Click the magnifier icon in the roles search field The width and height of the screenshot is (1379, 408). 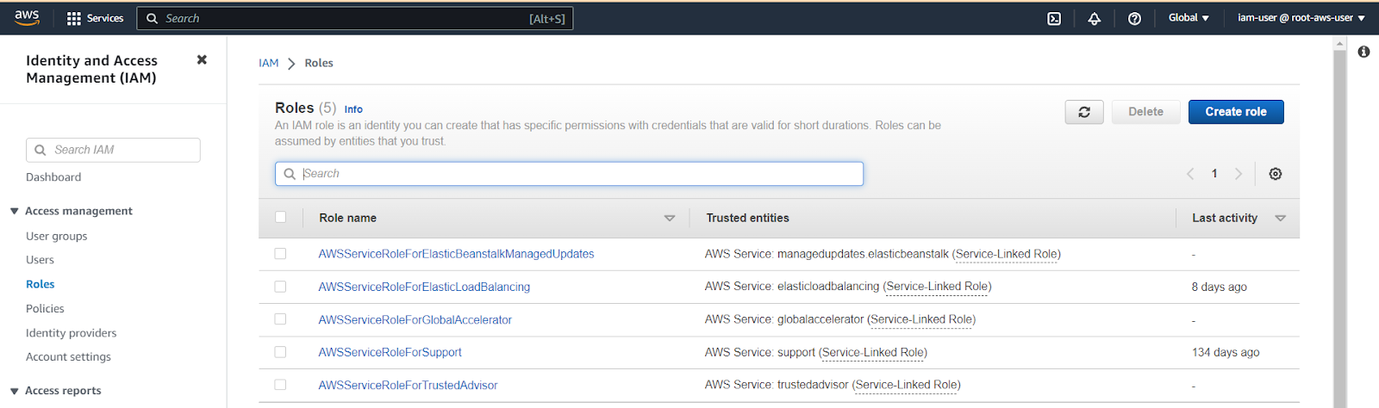tap(290, 174)
